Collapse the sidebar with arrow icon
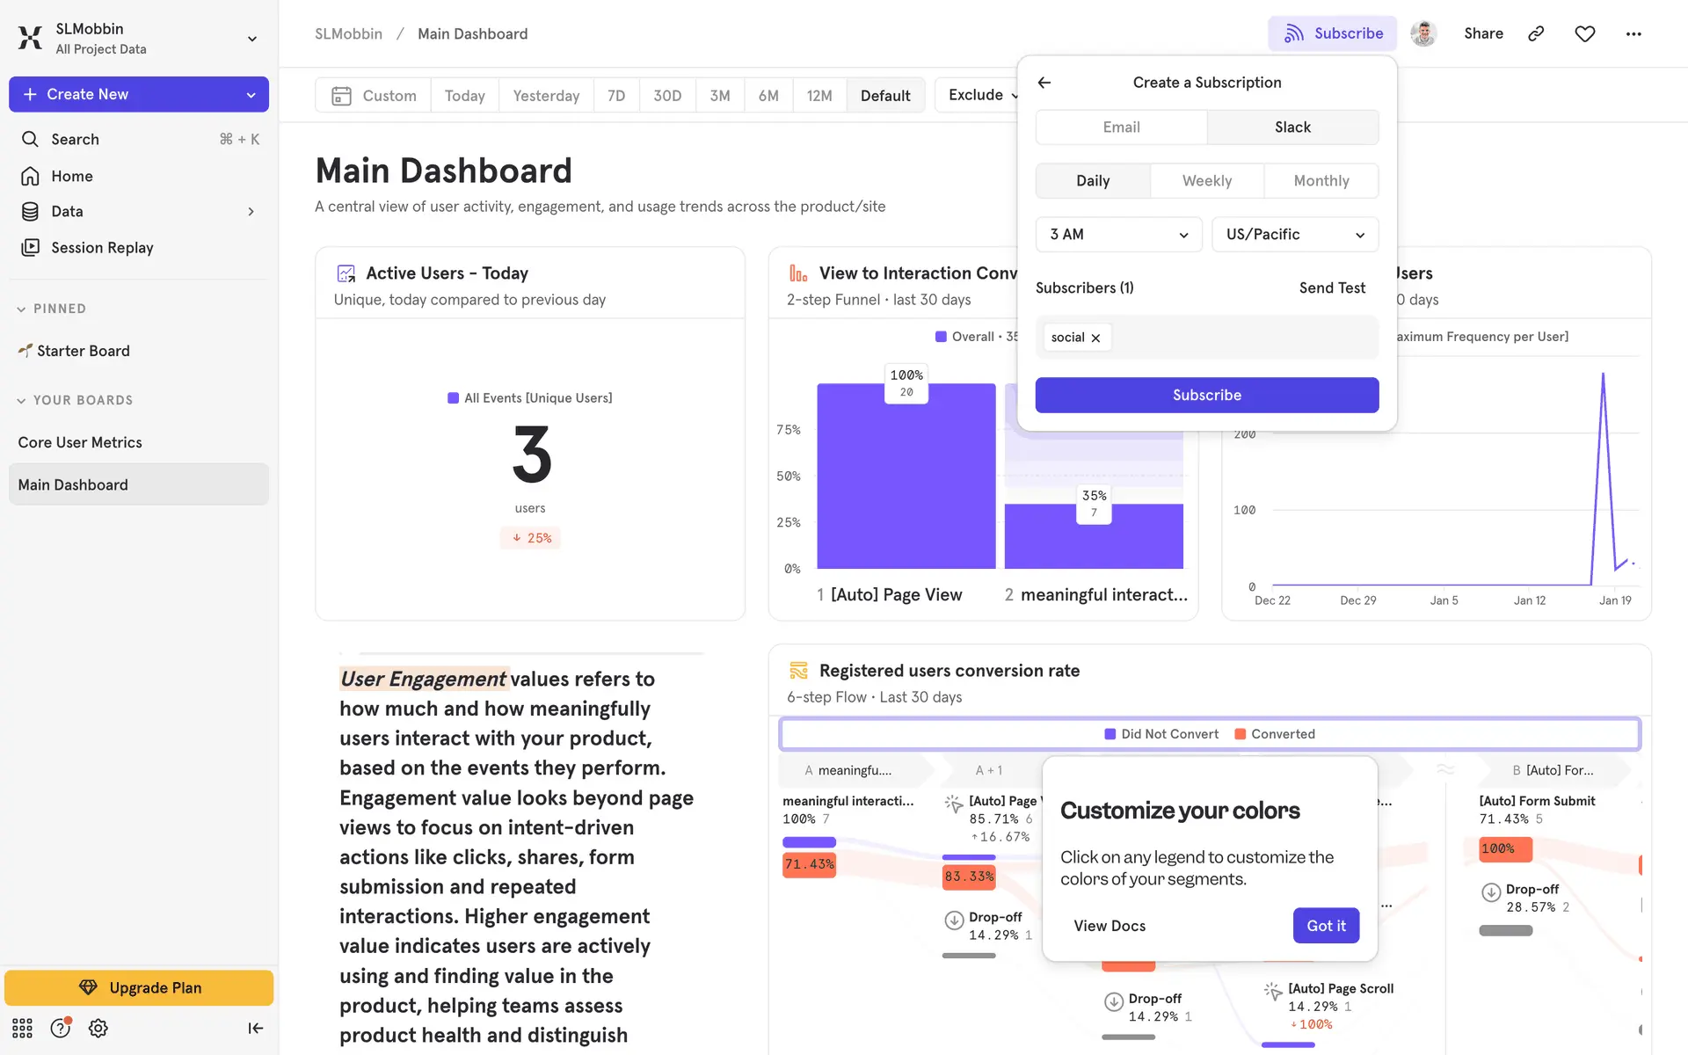Screen dimensions: 1688x1055 pos(255,1028)
